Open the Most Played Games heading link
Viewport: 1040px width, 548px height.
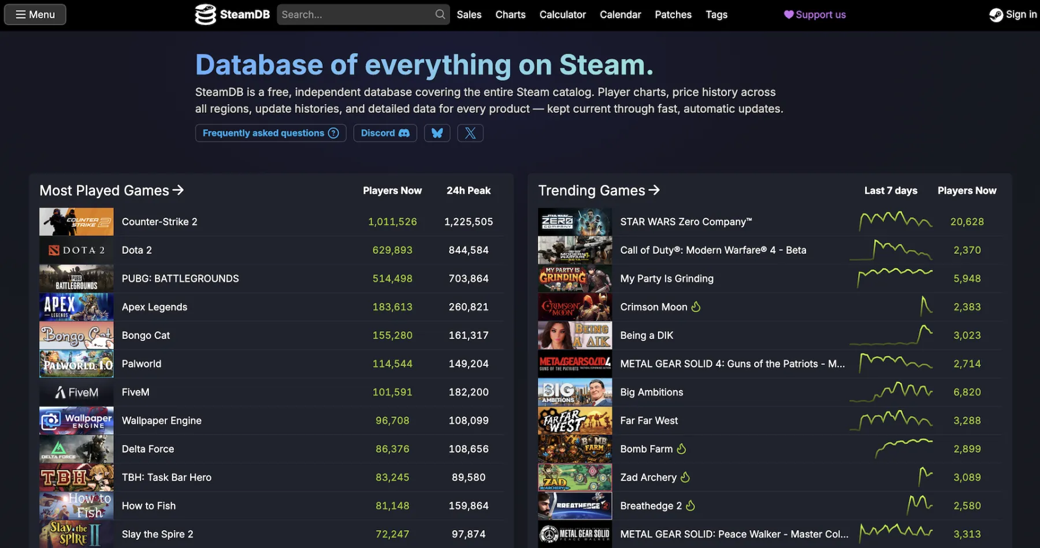coord(112,190)
